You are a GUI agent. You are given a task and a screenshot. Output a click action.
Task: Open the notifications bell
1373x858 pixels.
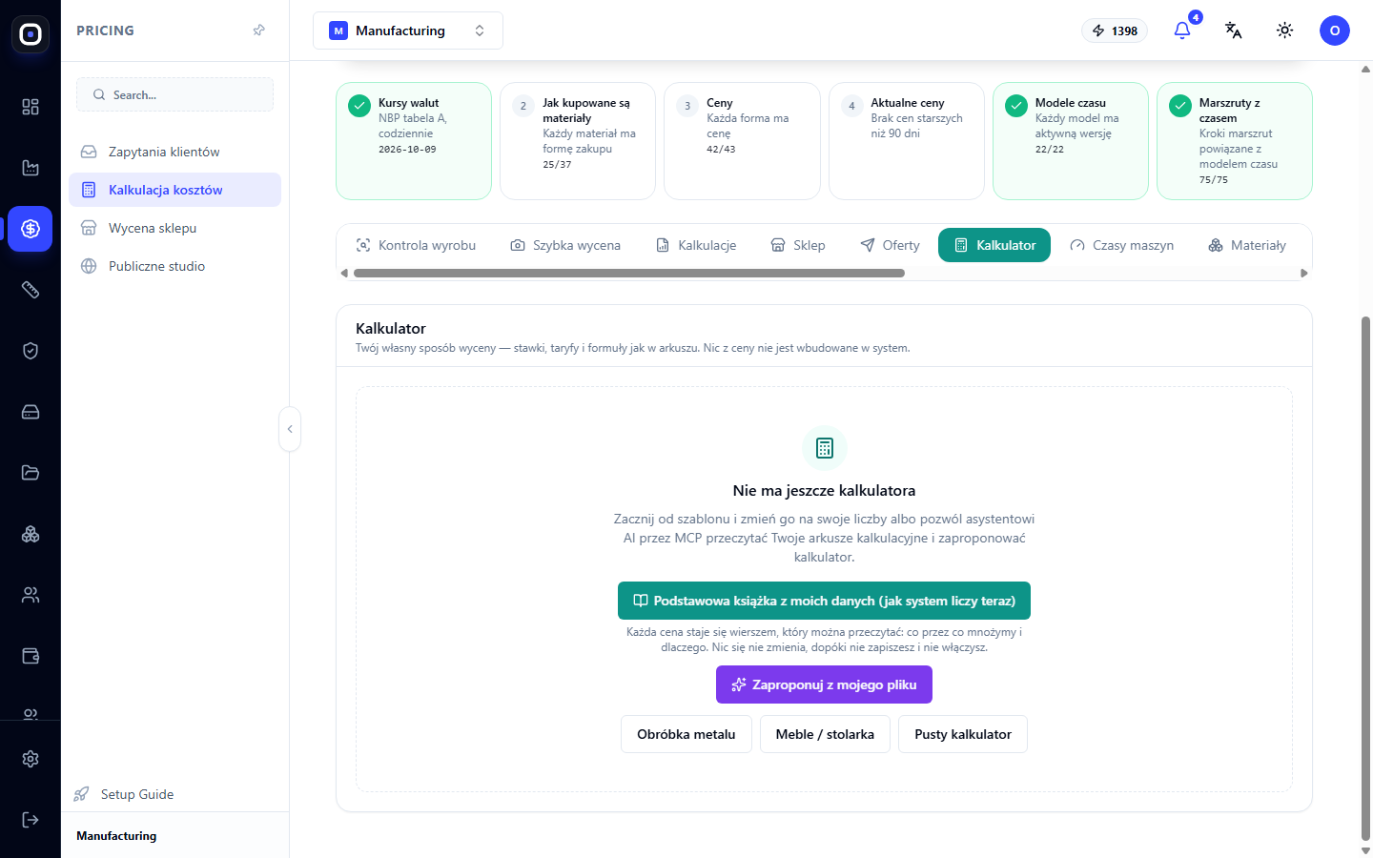(1182, 31)
